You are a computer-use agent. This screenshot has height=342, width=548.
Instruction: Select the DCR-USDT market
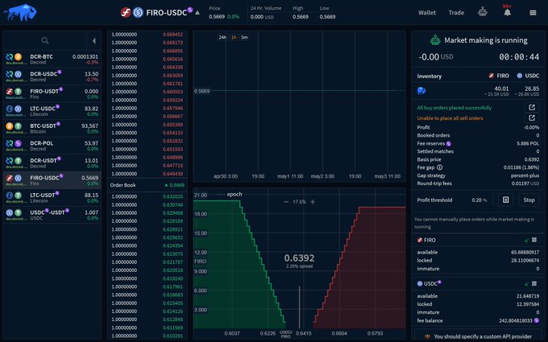[x=52, y=163]
